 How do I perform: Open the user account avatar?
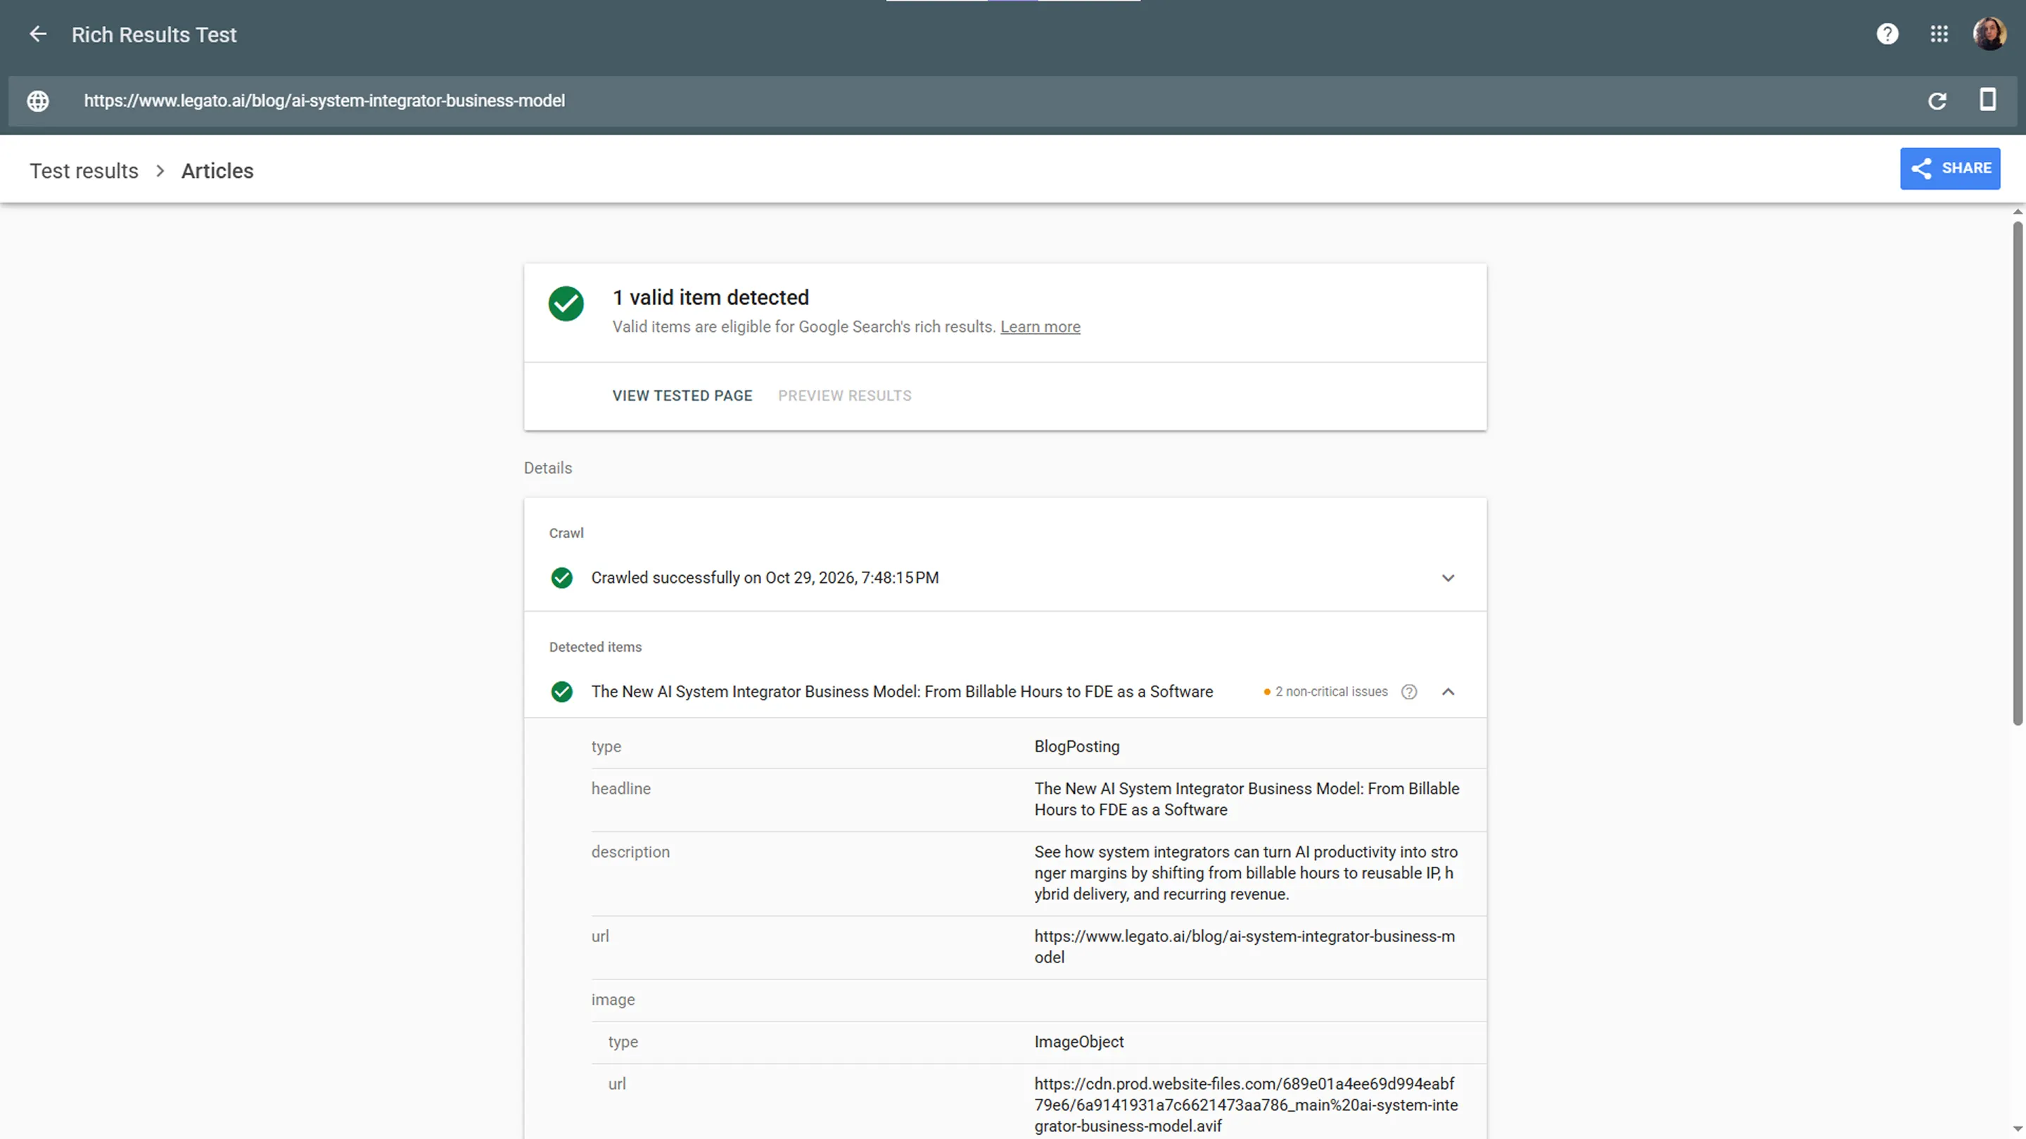(x=1989, y=34)
